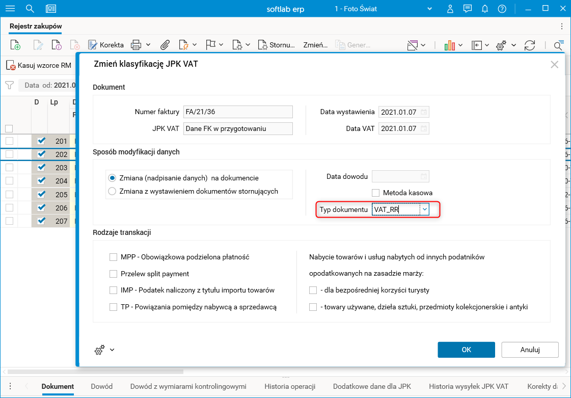Viewport: 571px width, 398px height.
Task: Expand the Typ dokumentu dropdown arrow
Action: (425, 209)
